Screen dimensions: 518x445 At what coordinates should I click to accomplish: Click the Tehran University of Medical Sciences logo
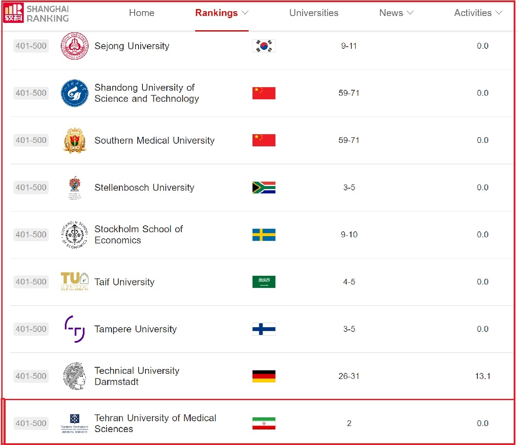74,423
